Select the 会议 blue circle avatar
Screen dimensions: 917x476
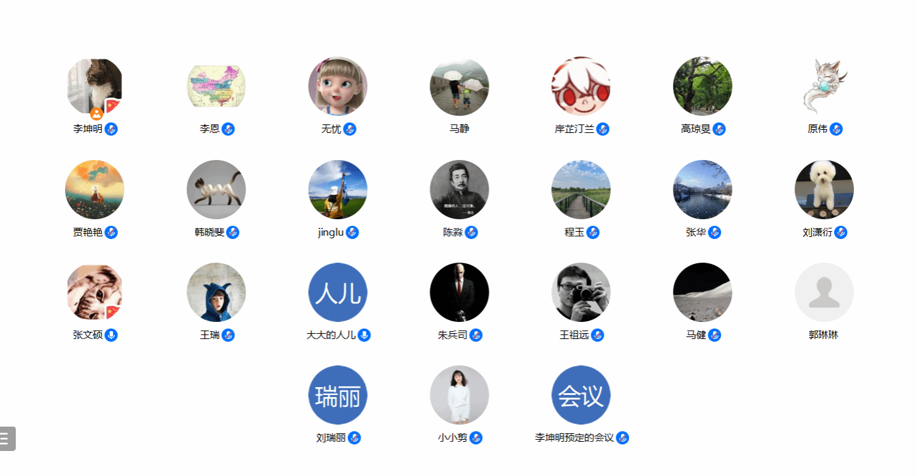tap(581, 395)
